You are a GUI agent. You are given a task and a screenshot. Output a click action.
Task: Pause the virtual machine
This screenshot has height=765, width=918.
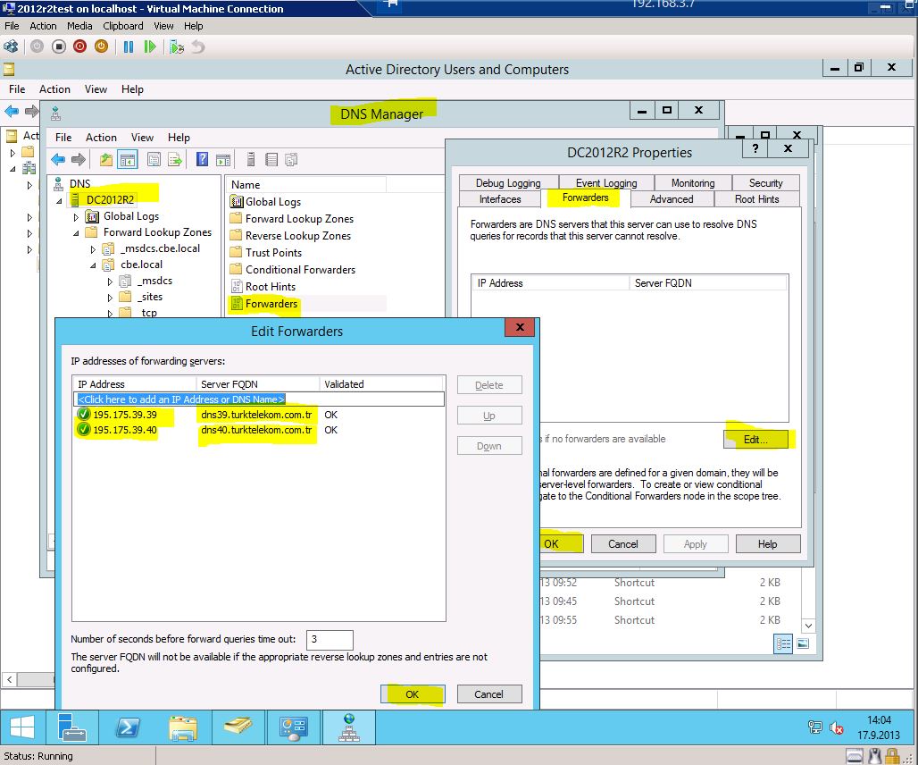click(x=129, y=46)
